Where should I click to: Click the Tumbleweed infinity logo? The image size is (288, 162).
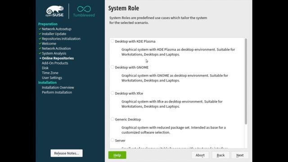[x=84, y=11]
